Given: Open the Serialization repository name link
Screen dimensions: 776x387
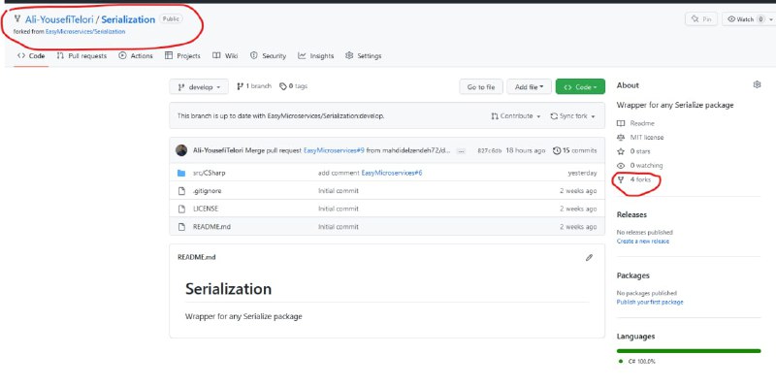Looking at the screenshot, I should 128,19.
